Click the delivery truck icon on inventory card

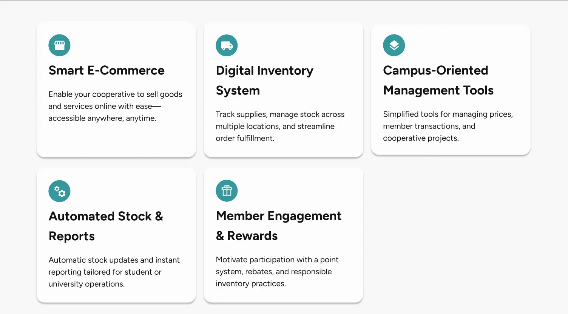point(227,45)
